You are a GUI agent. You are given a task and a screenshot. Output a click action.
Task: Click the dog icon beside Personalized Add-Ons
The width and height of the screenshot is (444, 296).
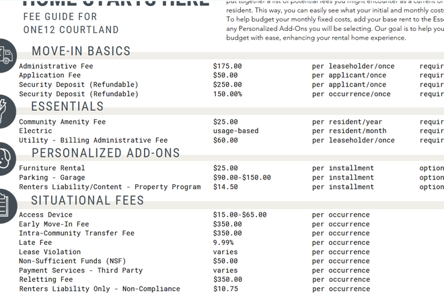[x=7, y=159]
